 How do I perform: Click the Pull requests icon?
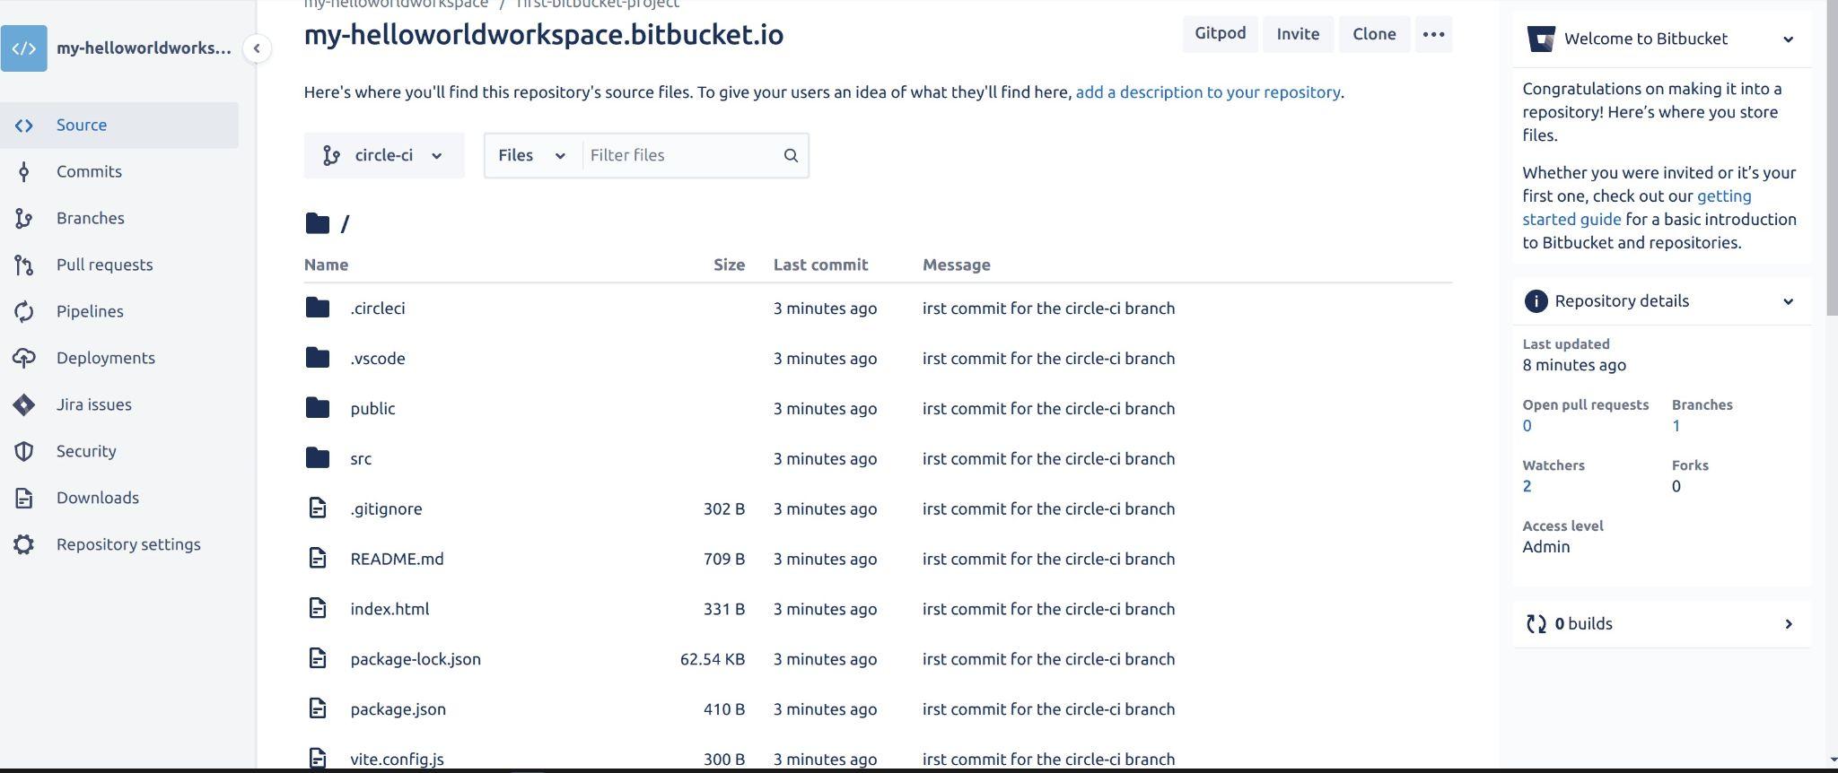[x=24, y=265]
